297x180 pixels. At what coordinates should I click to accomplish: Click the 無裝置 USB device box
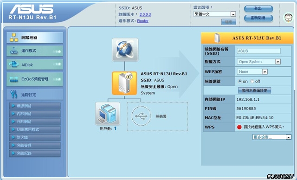tap(157, 116)
